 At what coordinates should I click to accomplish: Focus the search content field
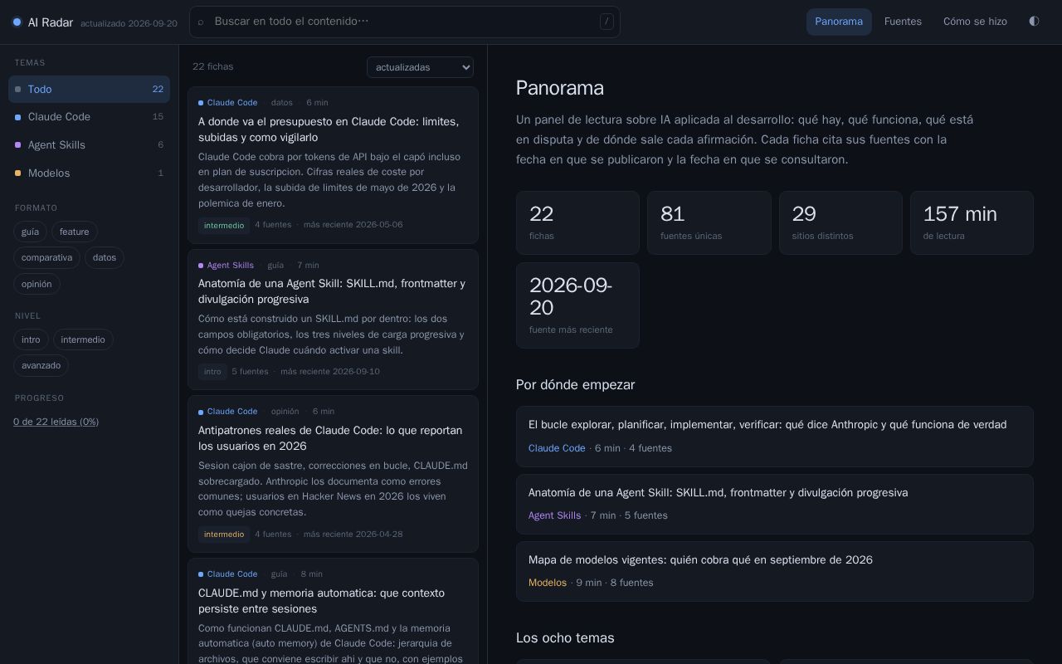click(405, 22)
